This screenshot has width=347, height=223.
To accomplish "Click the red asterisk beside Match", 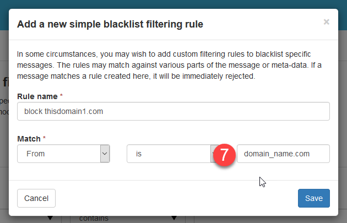I will 44,137.
